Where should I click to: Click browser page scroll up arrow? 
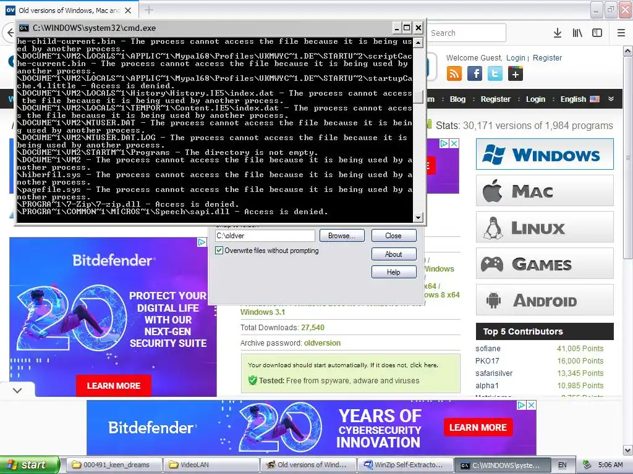628,51
